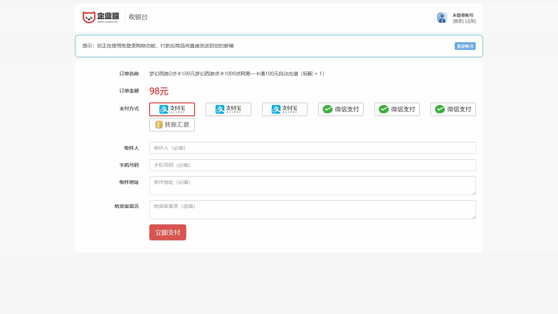558x314 pixels.
Task: Open the [注册] registration link
Action: [x=470, y=21]
